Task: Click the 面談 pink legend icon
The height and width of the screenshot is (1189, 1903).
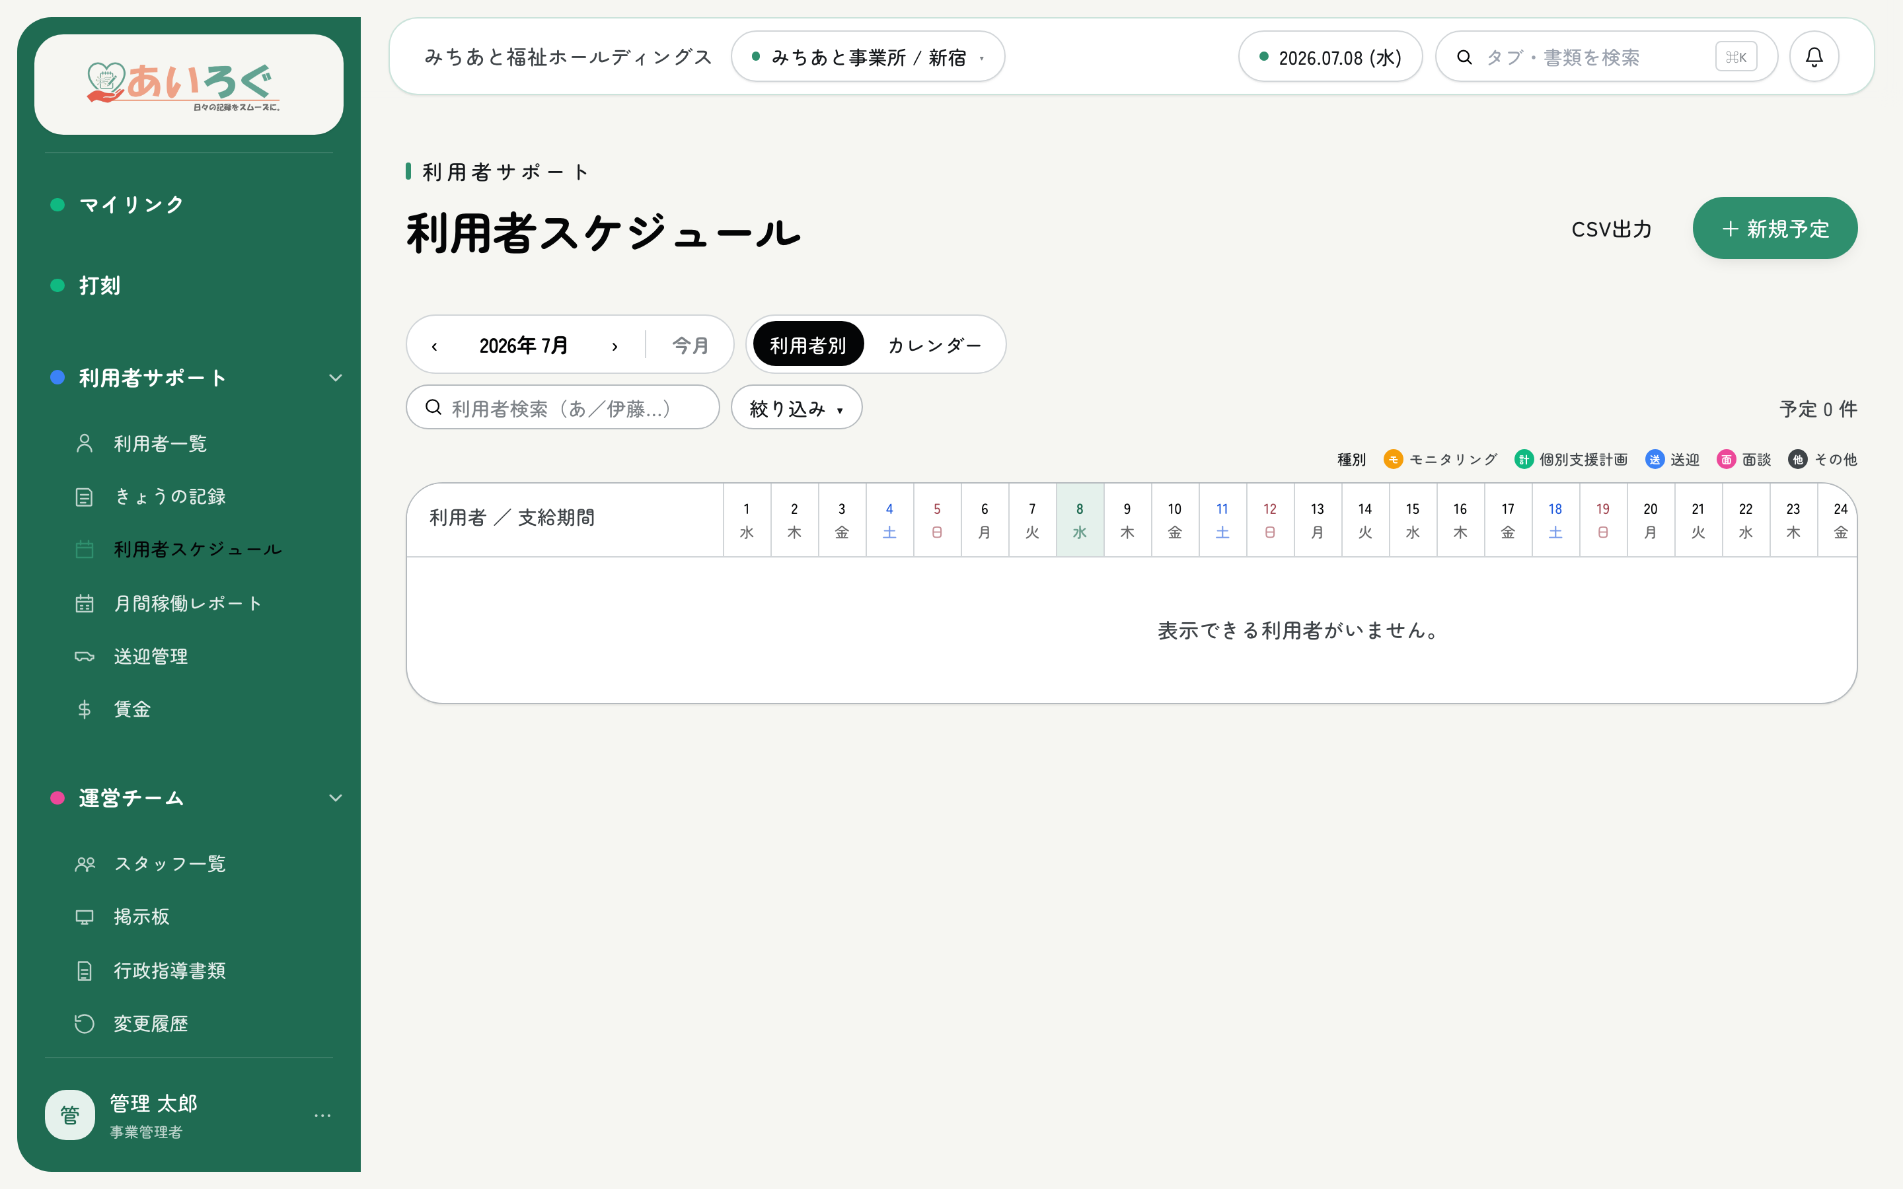Action: click(x=1726, y=459)
